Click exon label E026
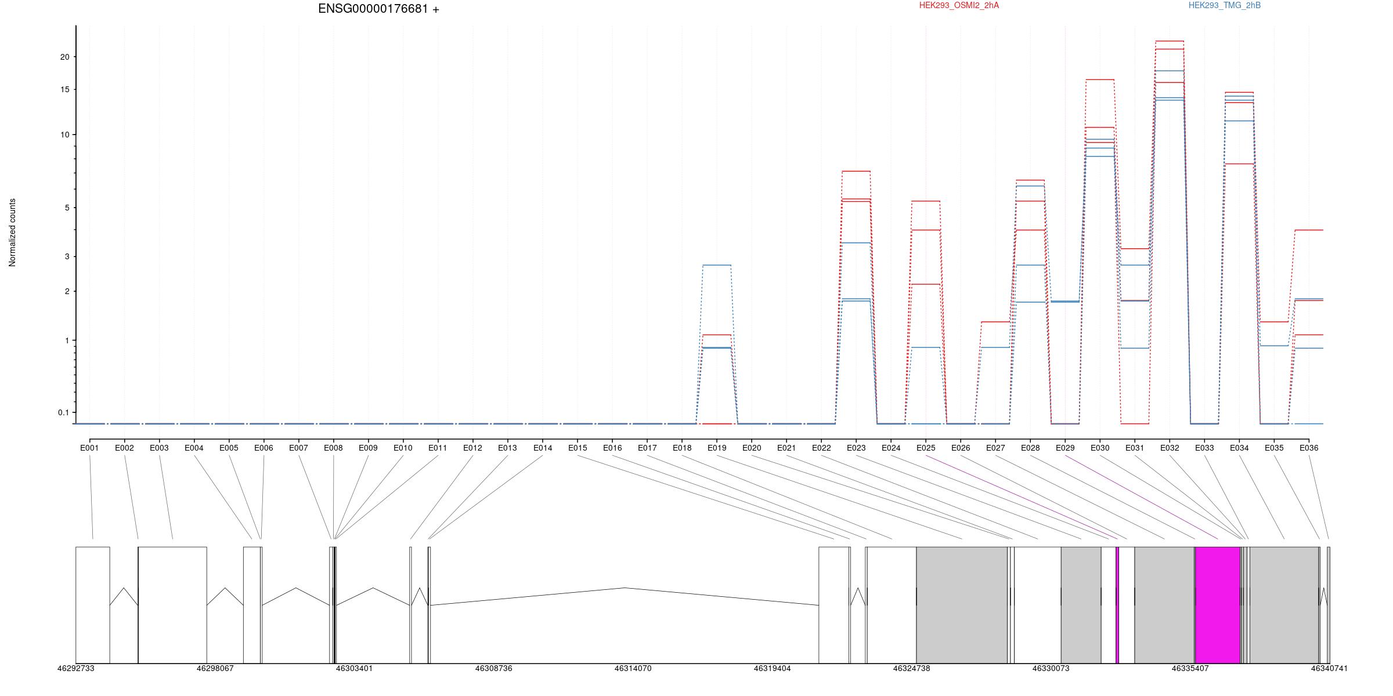This screenshot has height=696, width=1393. click(x=961, y=448)
